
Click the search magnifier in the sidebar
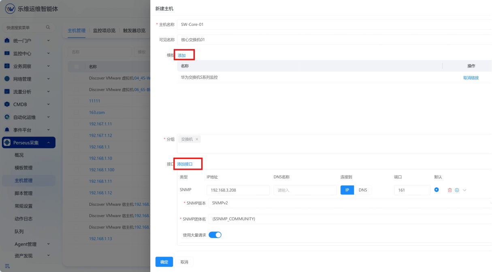click(x=48, y=27)
